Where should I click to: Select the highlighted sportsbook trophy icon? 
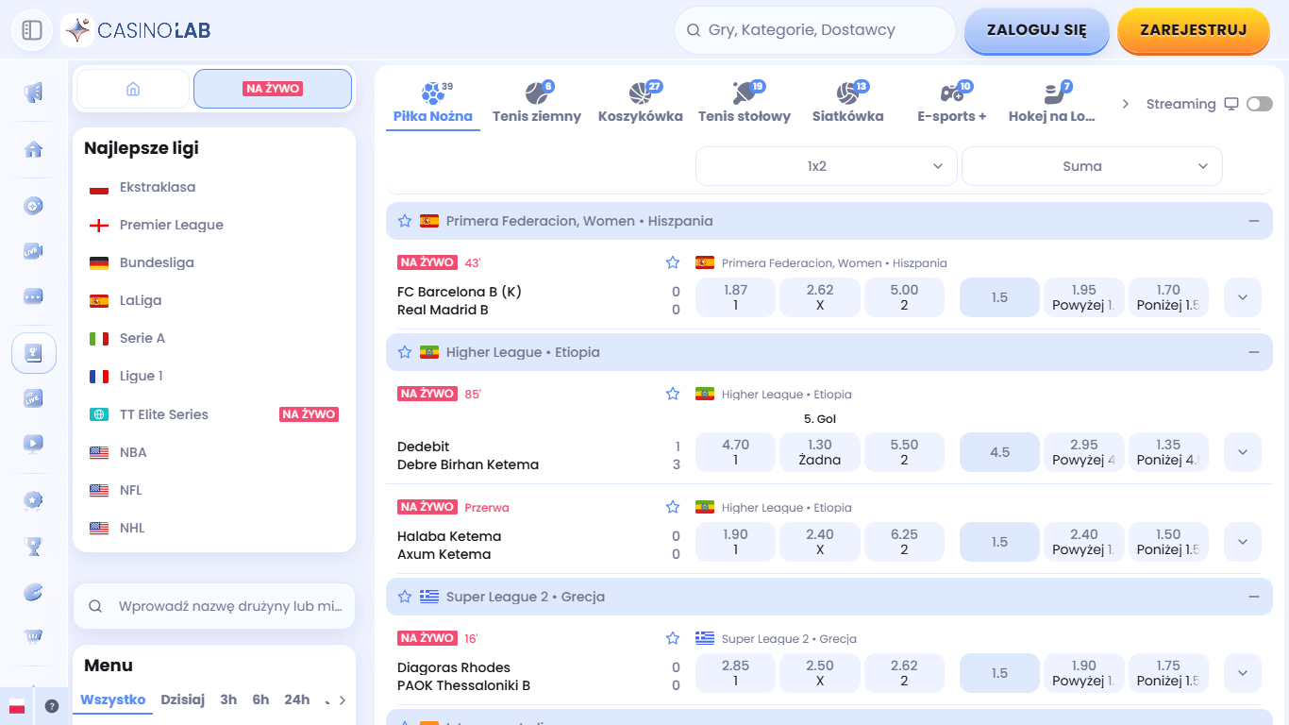coord(33,353)
